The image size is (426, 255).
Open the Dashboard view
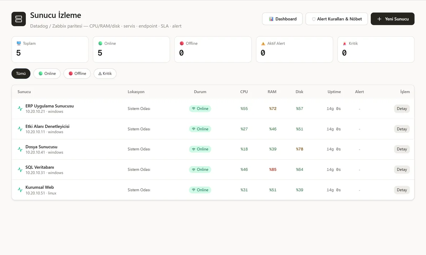282,19
